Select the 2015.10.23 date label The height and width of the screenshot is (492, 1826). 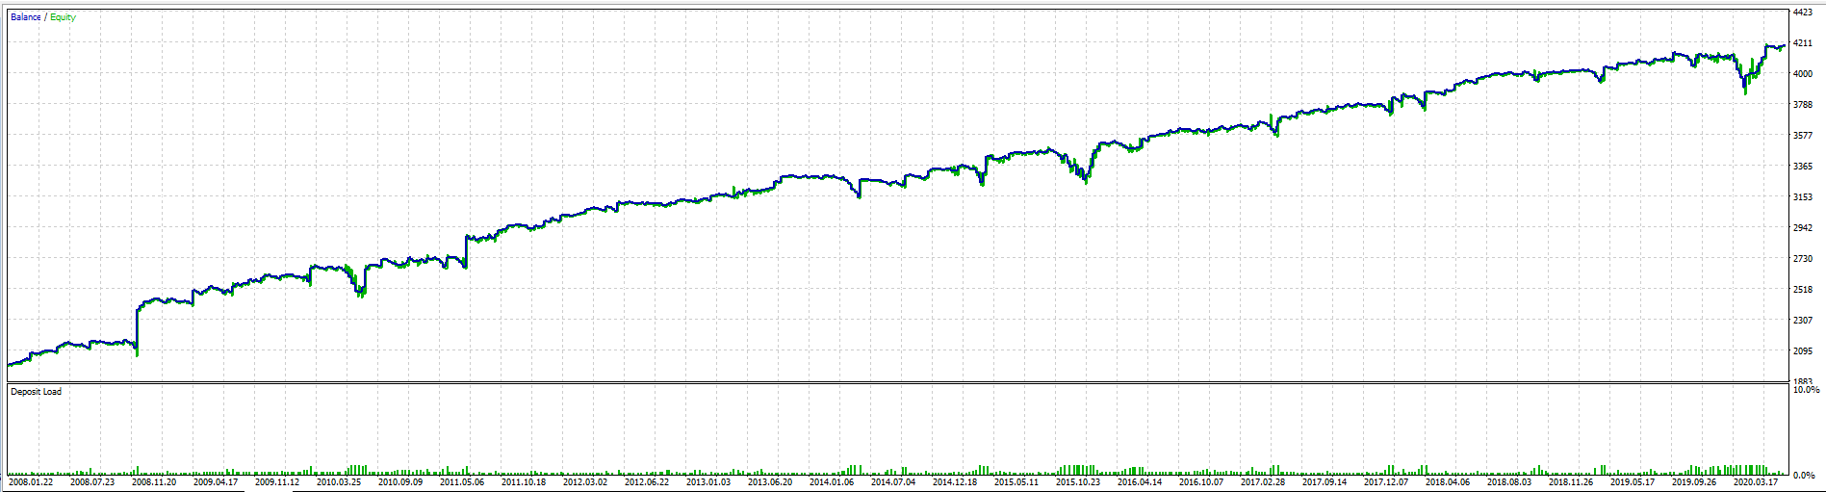point(1078,482)
